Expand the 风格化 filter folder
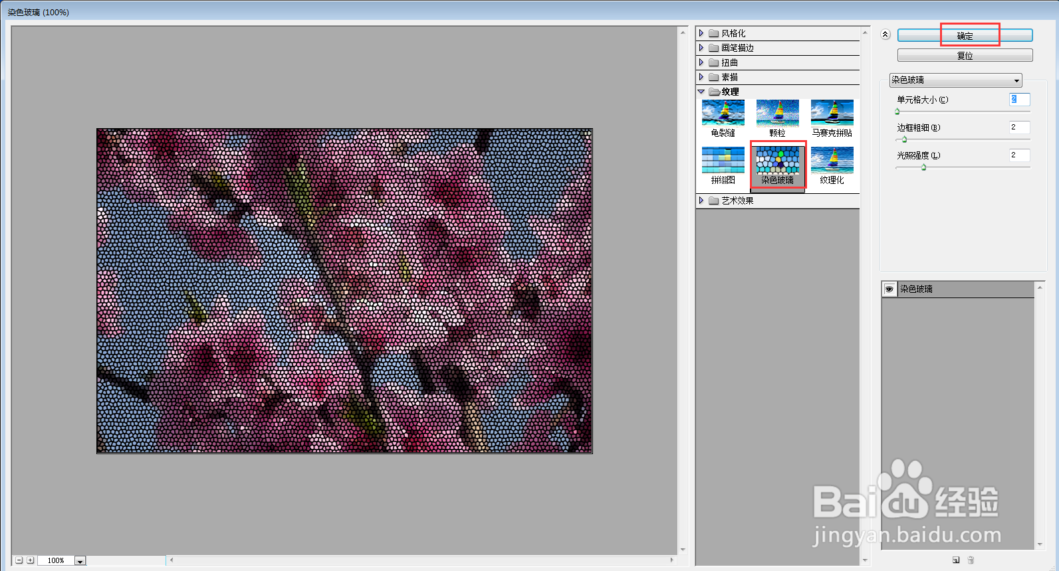Image resolution: width=1059 pixels, height=571 pixels. (x=701, y=33)
